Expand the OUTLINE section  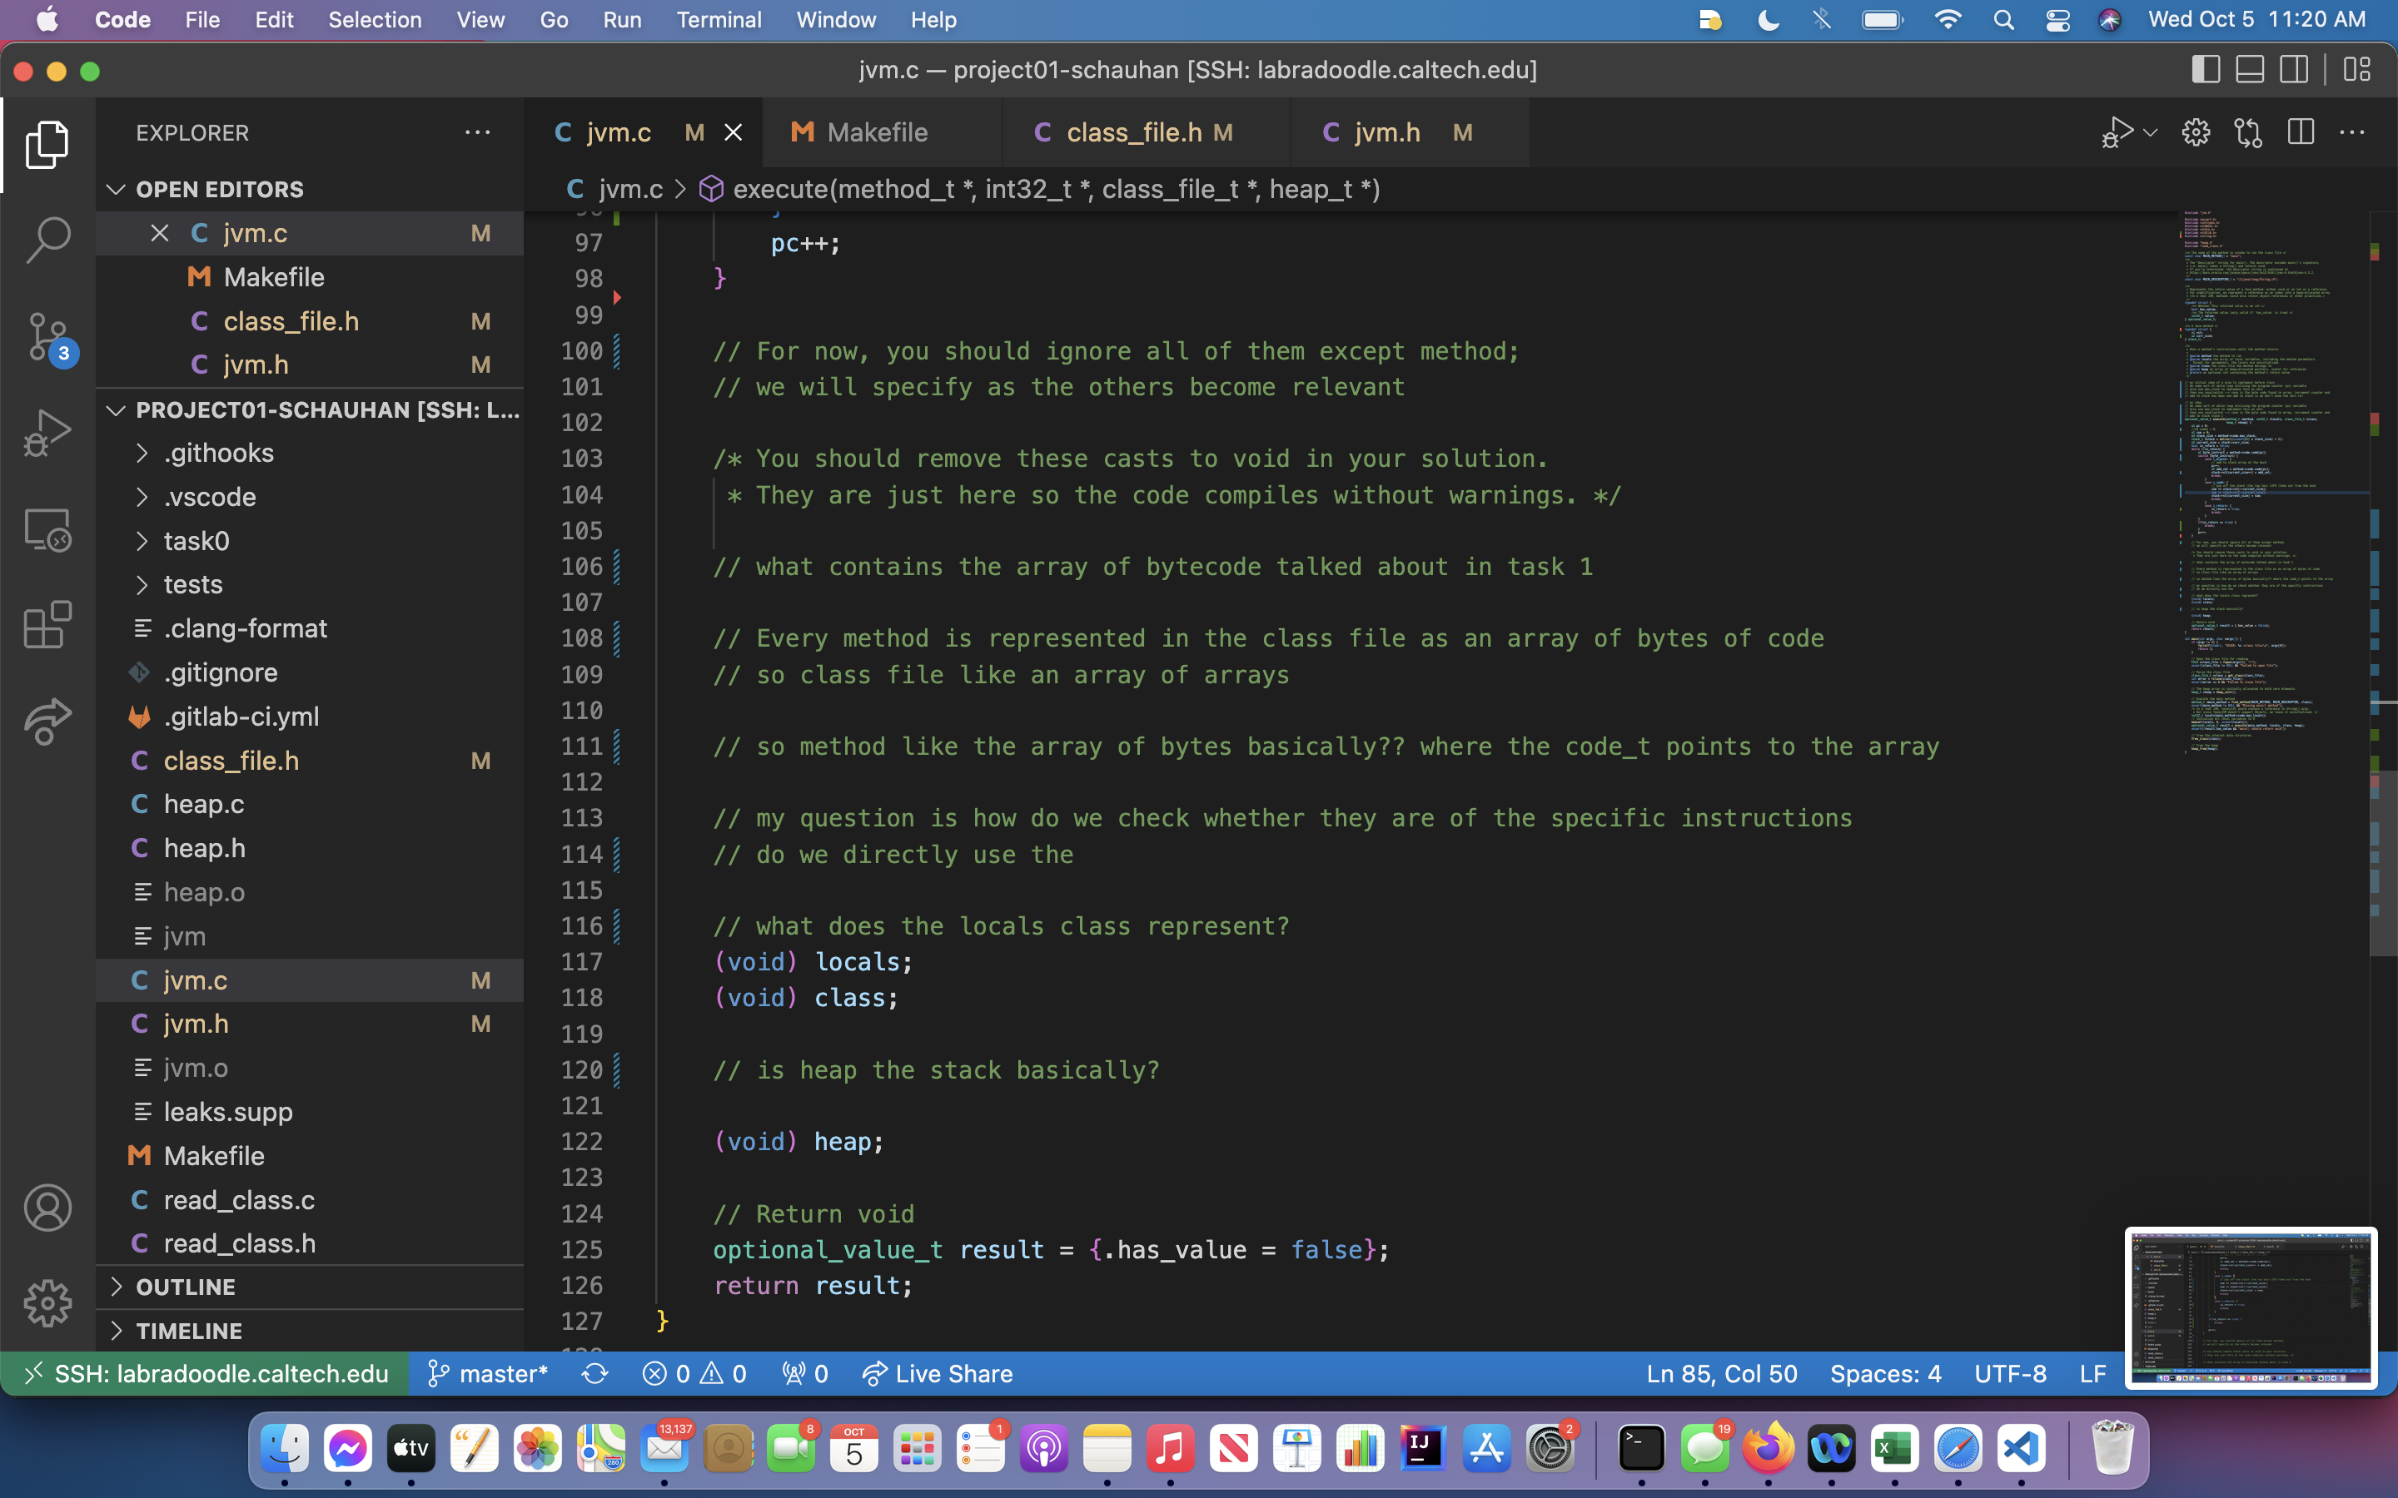click(x=186, y=1286)
